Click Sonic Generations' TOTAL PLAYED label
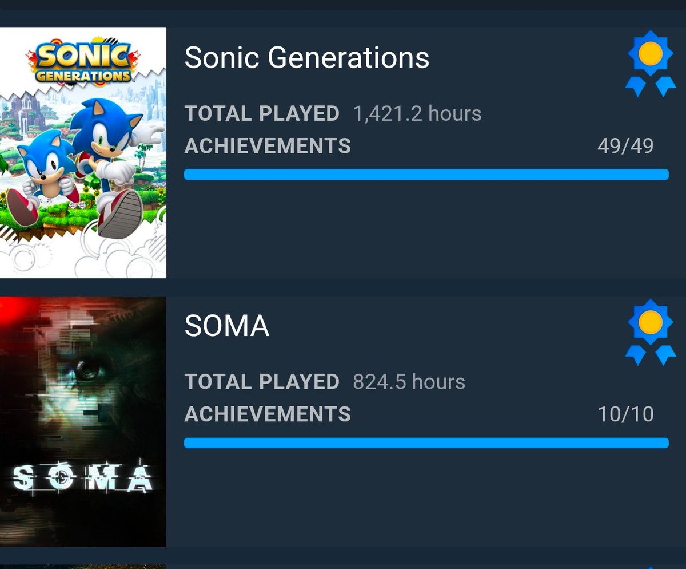 point(262,114)
